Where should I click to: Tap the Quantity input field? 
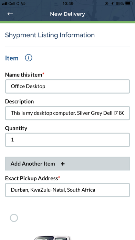pos(67,140)
